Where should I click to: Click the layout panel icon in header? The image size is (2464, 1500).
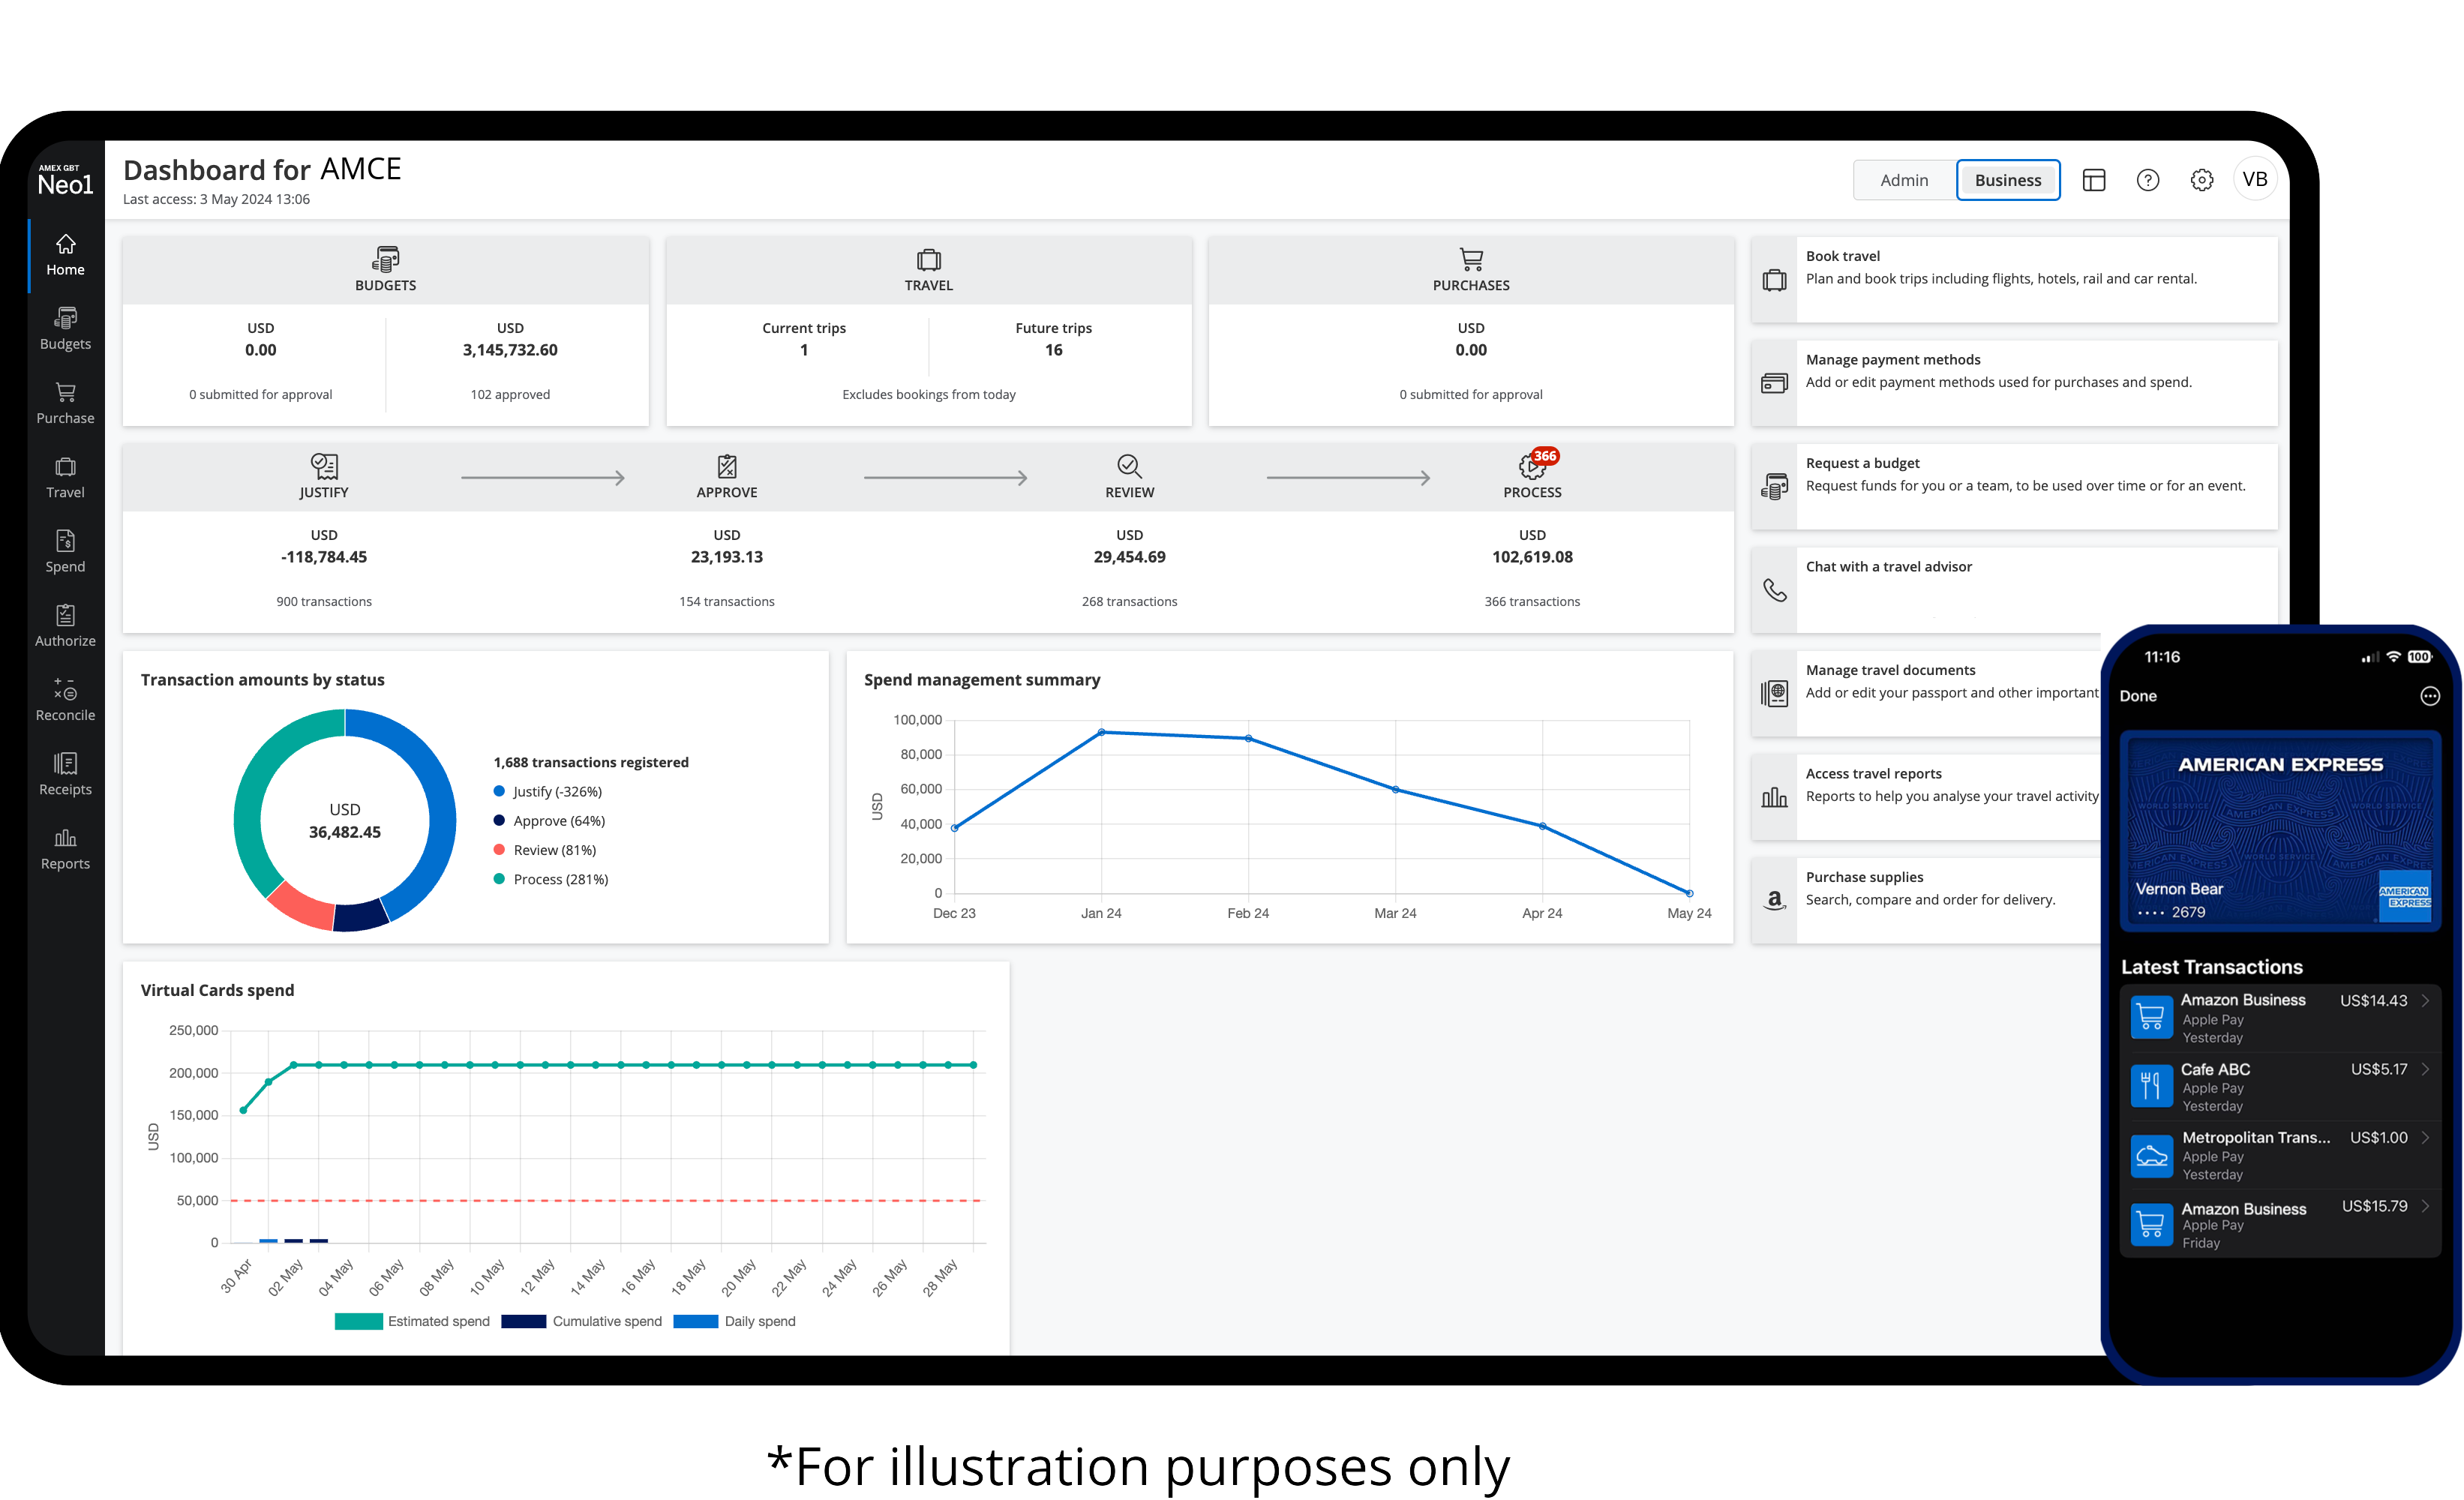pyautogui.click(x=2093, y=180)
